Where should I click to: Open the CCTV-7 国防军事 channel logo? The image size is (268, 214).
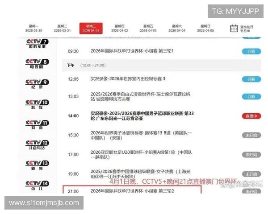[x=37, y=44]
